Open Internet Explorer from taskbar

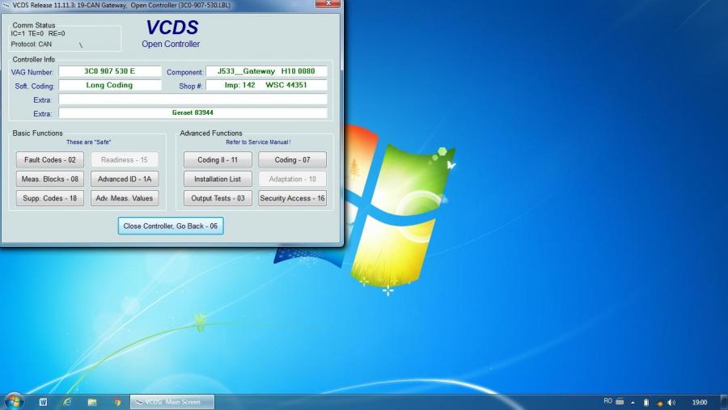(x=67, y=402)
